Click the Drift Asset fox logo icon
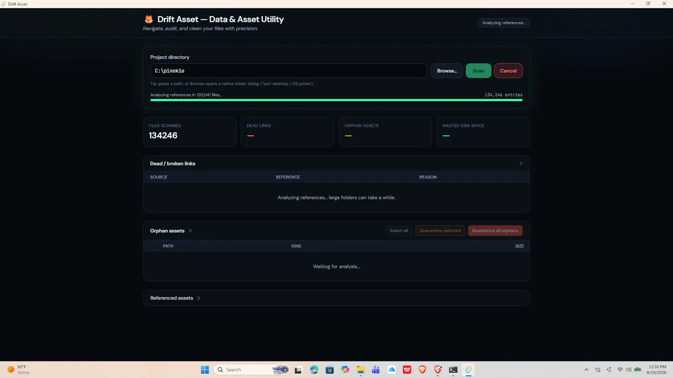The height and width of the screenshot is (378, 673). click(x=148, y=19)
